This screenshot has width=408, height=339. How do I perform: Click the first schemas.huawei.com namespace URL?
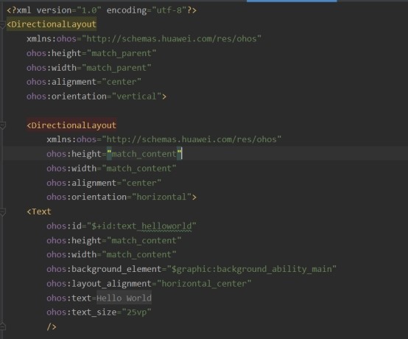(x=172, y=39)
